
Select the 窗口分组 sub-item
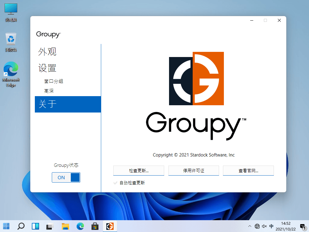pyautogui.click(x=54, y=81)
